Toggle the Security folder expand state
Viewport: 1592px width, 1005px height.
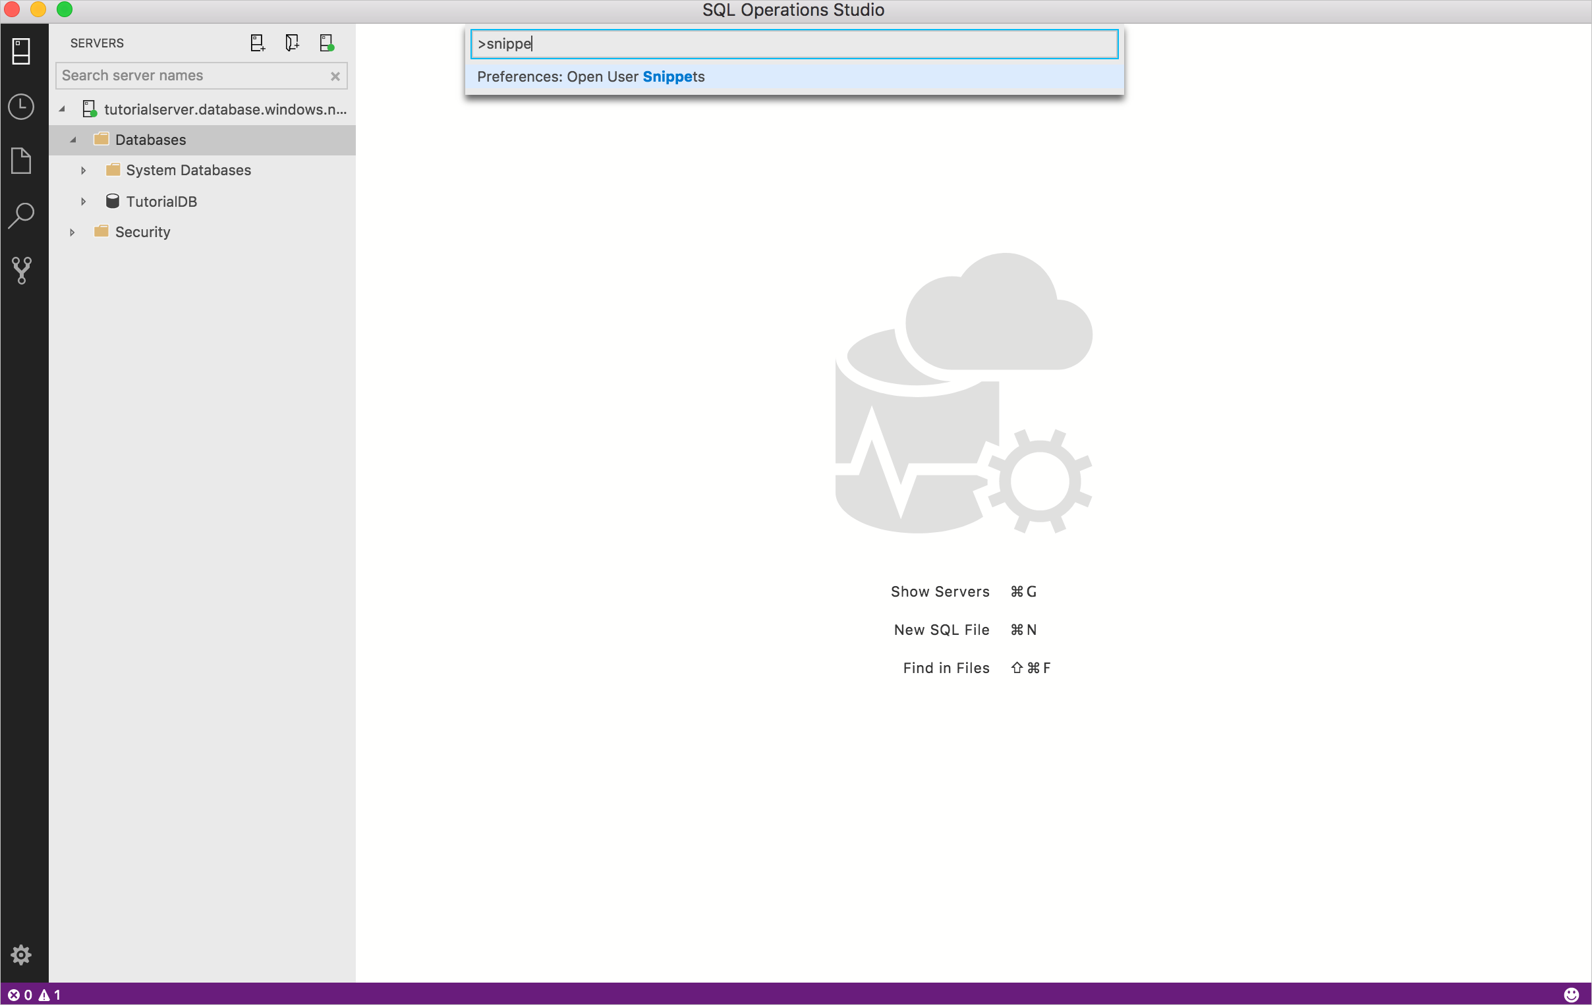pyautogui.click(x=72, y=231)
